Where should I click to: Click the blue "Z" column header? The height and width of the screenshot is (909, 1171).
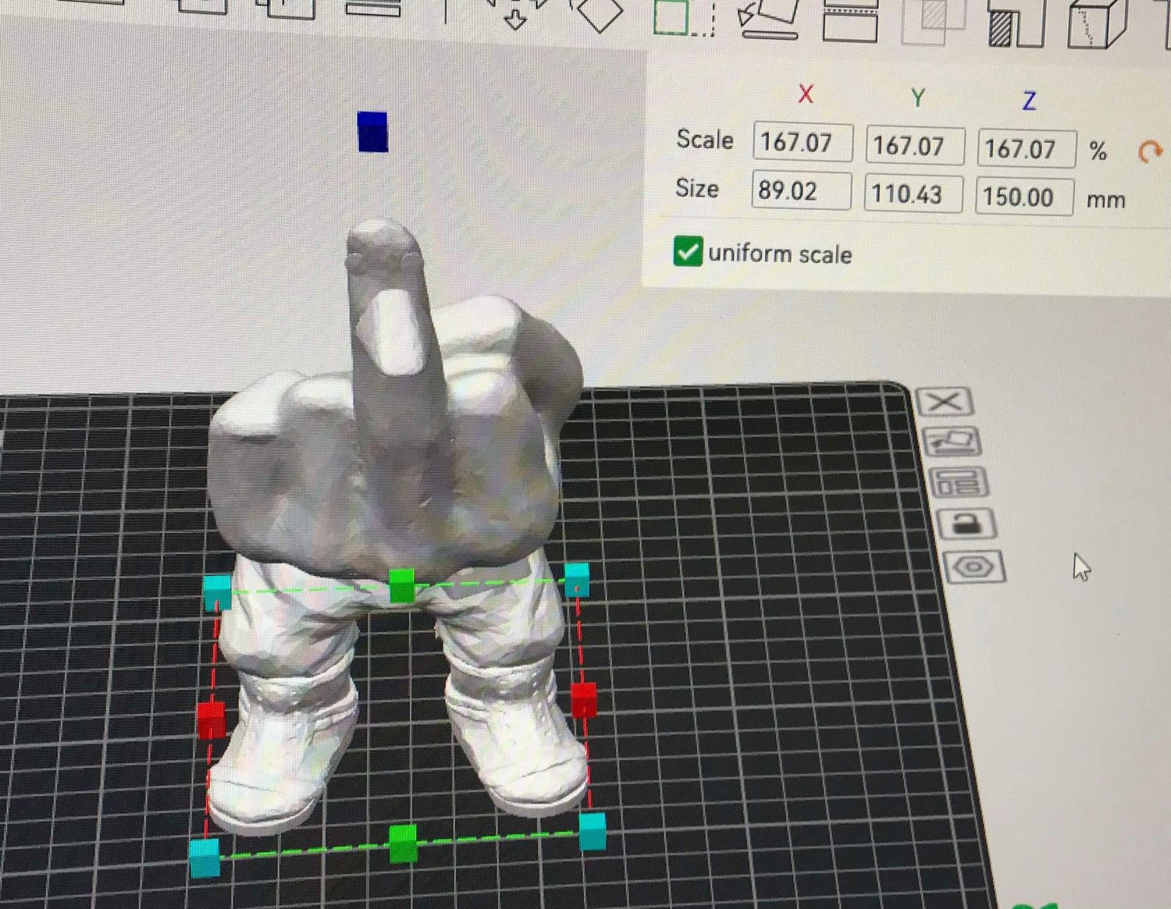[x=1029, y=101]
